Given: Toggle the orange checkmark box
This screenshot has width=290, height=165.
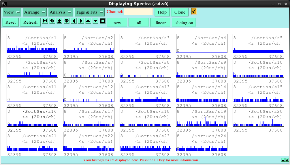Looking at the screenshot, I should pos(194,11).
